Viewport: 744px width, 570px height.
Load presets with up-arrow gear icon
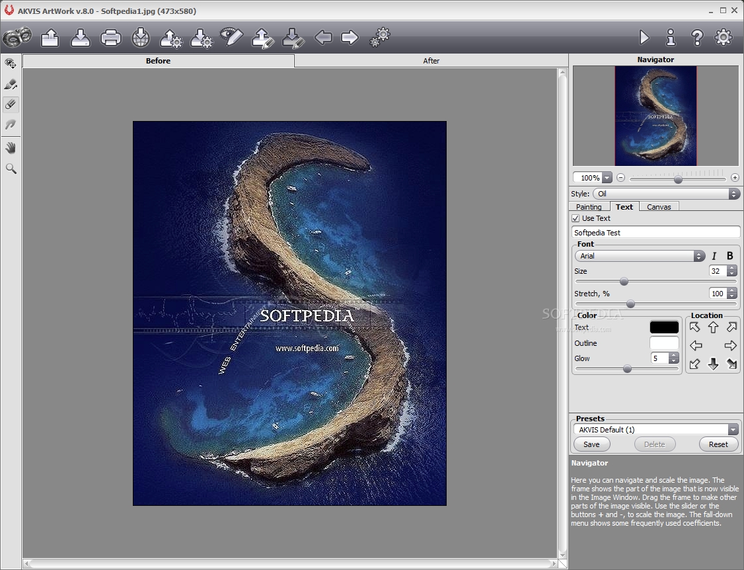(171, 38)
